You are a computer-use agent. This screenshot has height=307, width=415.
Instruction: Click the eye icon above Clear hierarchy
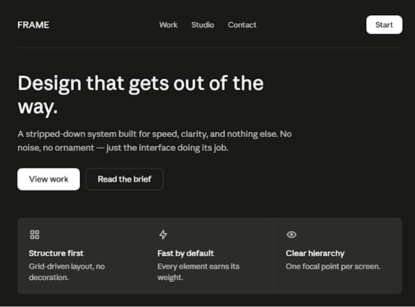tap(291, 235)
